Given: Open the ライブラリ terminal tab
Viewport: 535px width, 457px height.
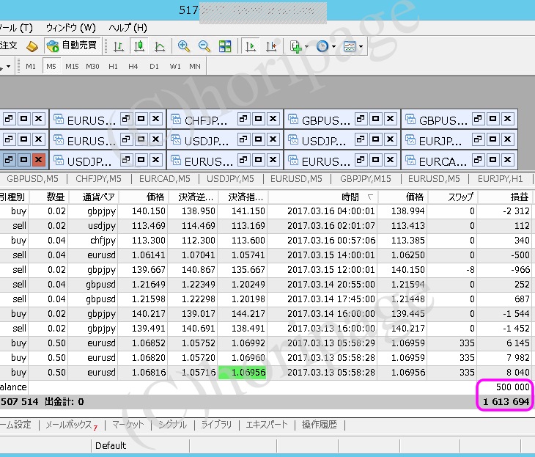Looking at the screenshot, I should tap(216, 425).
